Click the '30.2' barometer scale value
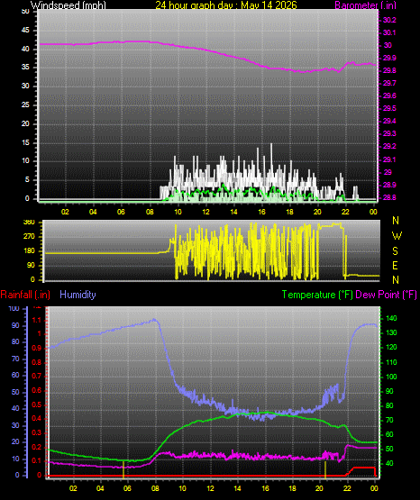 [389, 20]
